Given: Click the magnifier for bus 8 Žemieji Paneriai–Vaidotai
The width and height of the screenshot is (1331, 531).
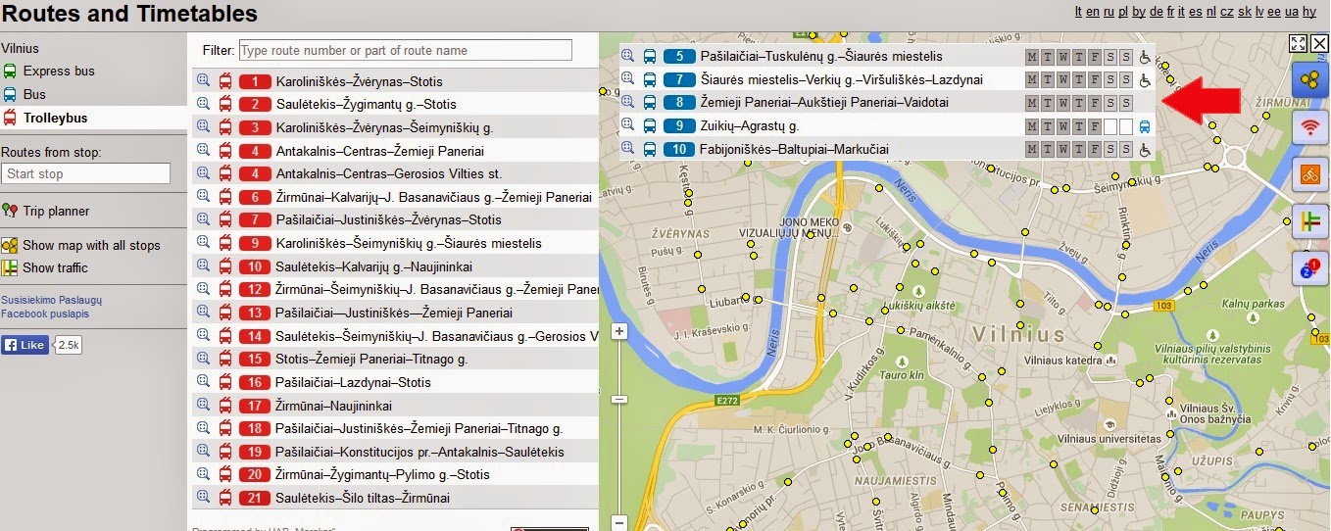Looking at the screenshot, I should pyautogui.click(x=628, y=102).
